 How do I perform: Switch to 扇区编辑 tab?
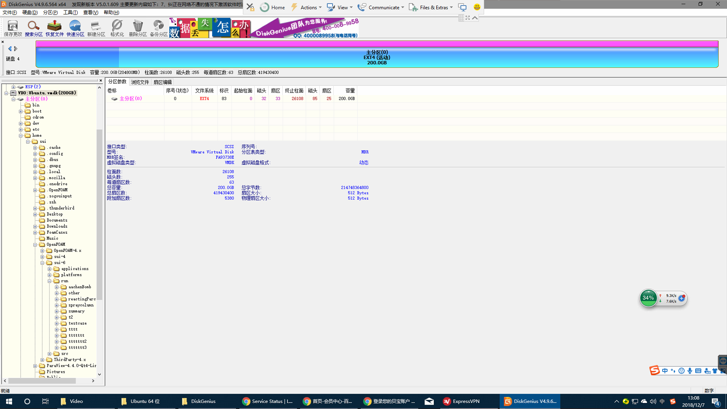(162, 82)
